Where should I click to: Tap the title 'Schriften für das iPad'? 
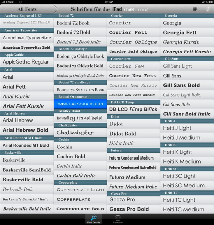tap(96, 9)
